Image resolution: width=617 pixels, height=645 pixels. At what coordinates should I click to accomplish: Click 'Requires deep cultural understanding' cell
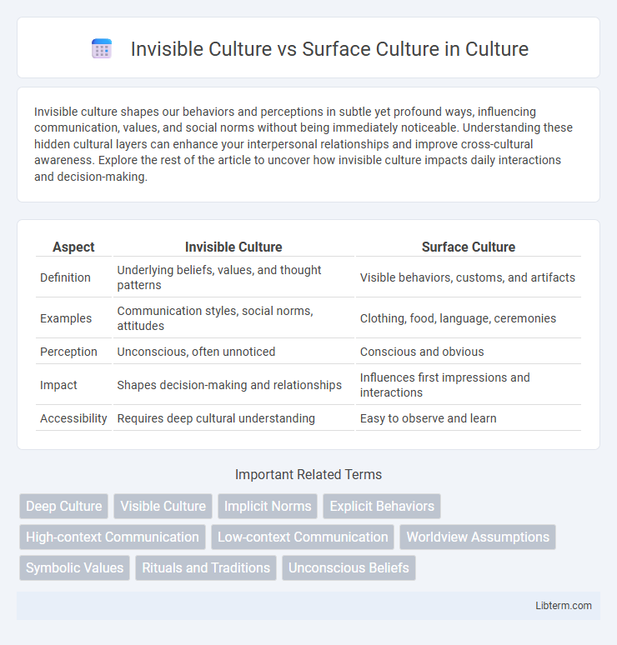[233, 418]
